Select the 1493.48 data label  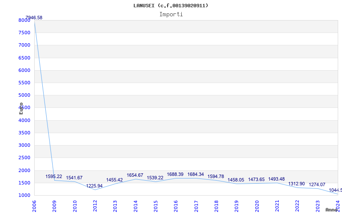pyautogui.click(x=276, y=179)
